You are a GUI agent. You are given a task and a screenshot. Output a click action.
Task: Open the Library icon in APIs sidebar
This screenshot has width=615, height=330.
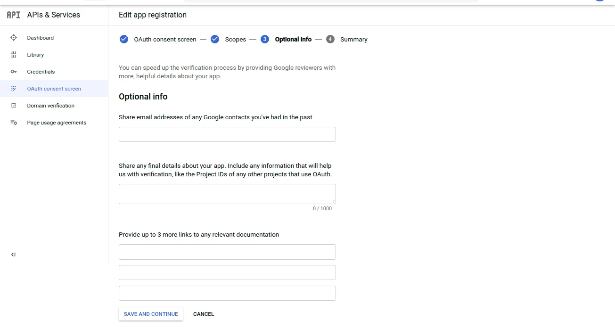click(x=14, y=54)
